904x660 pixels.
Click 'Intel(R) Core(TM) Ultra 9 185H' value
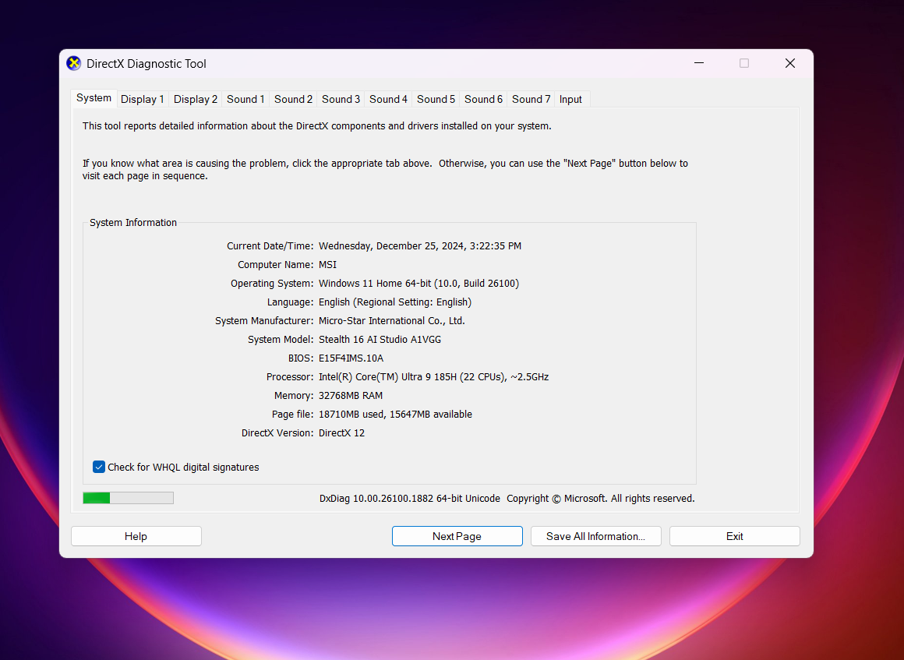[x=388, y=377]
